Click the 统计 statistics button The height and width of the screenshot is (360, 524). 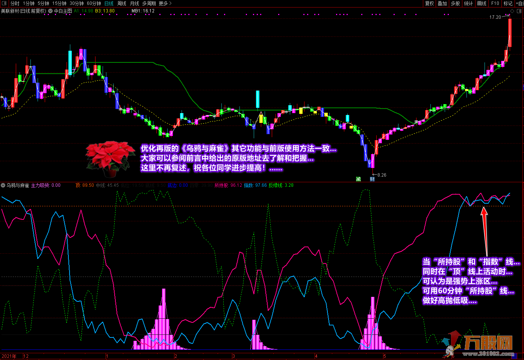[x=468, y=3]
